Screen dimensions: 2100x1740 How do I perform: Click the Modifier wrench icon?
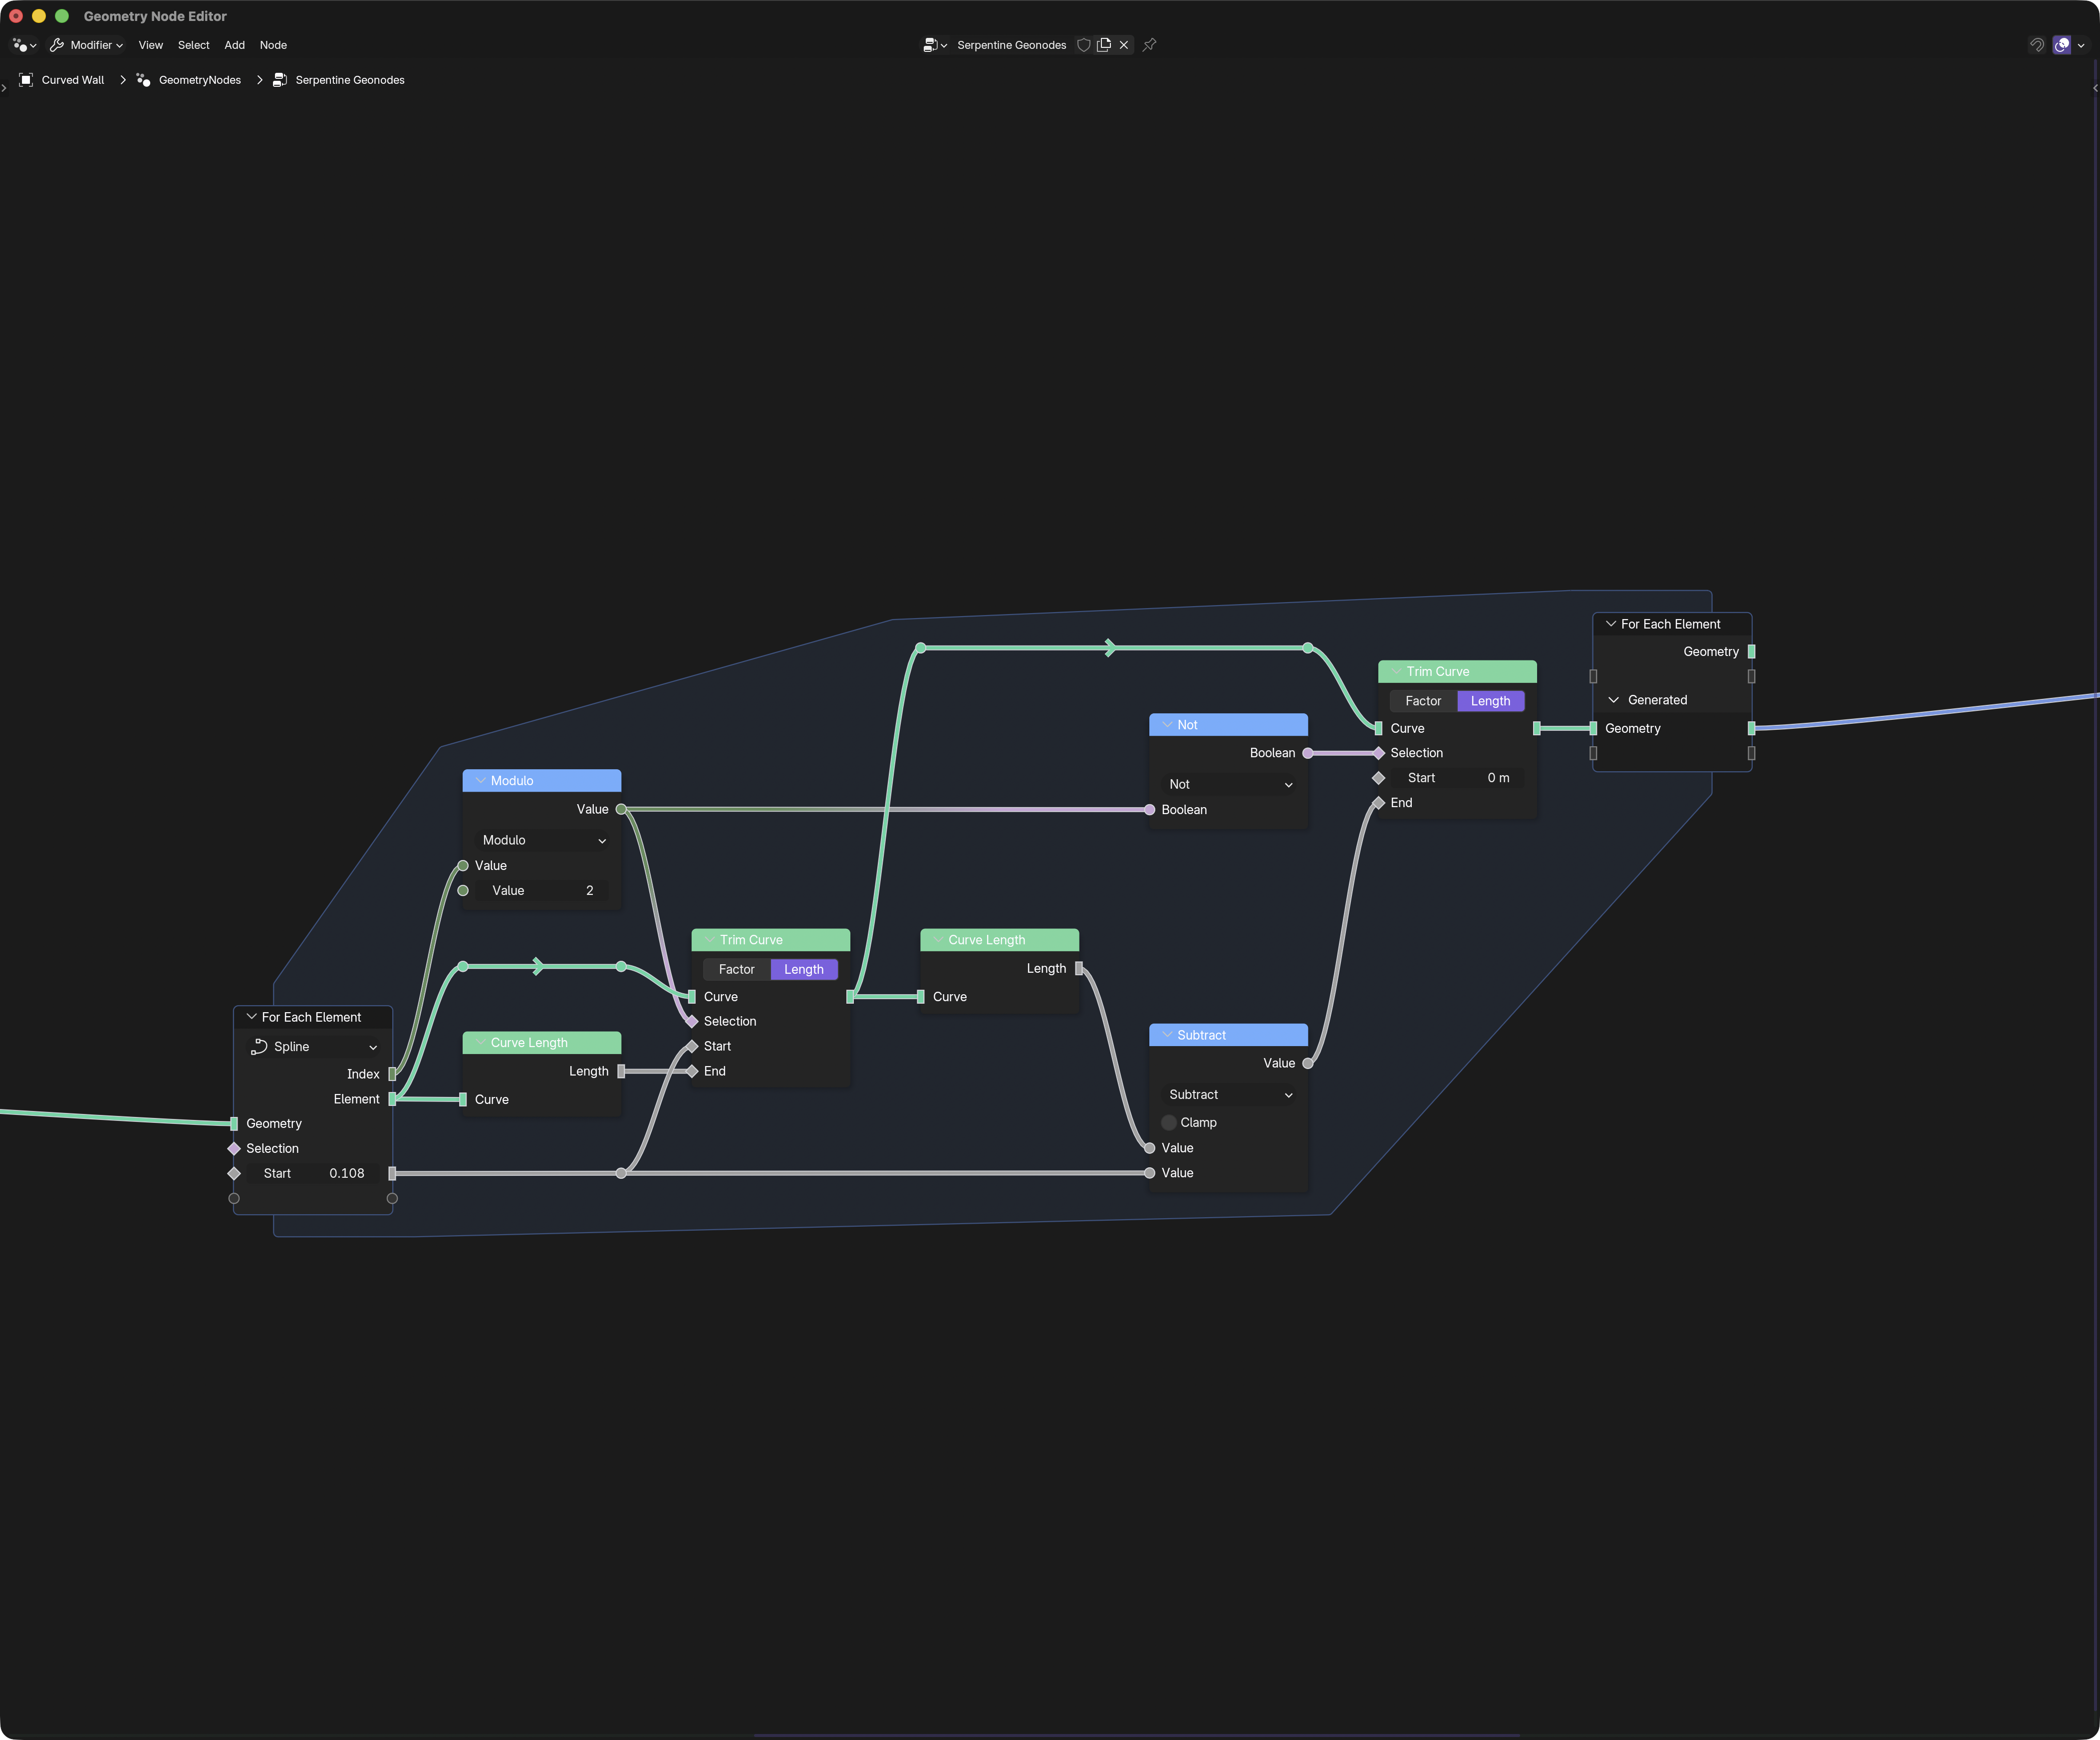click(x=57, y=45)
